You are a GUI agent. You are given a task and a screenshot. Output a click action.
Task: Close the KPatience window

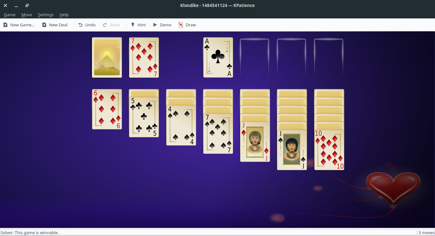[5, 5]
